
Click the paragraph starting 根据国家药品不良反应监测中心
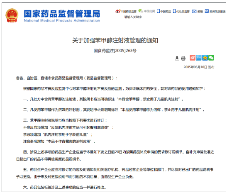(114, 89)
